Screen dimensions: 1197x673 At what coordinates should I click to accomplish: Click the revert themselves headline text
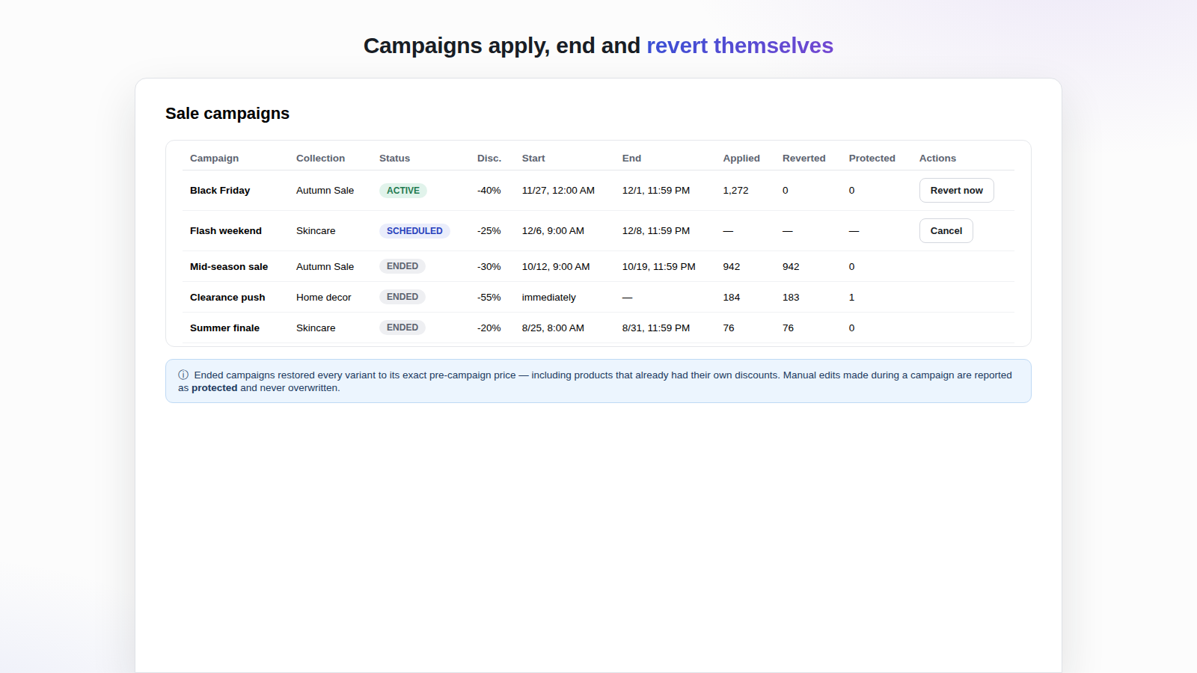coord(740,46)
